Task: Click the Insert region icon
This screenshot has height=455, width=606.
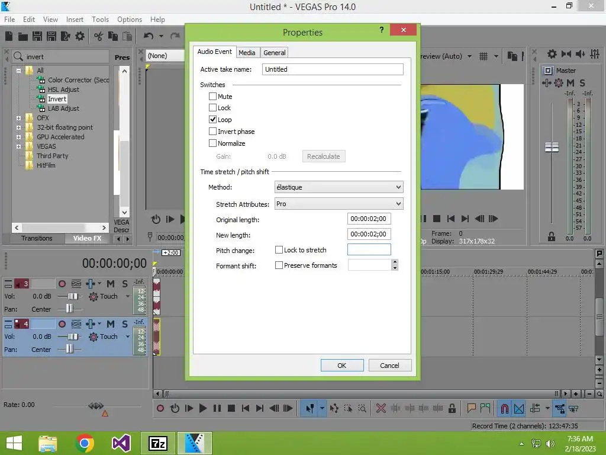Action: [x=485, y=408]
